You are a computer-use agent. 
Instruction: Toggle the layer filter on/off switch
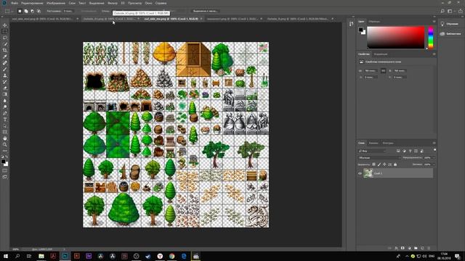[x=434, y=150]
